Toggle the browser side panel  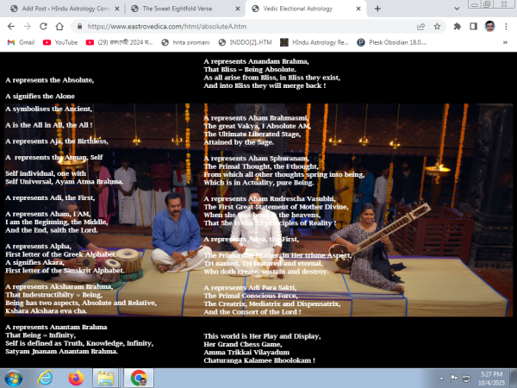[x=470, y=27]
